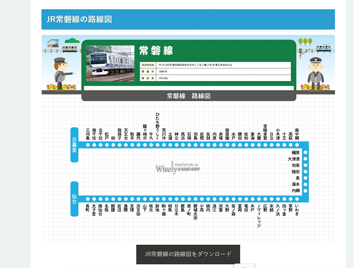The height and width of the screenshot is (268, 356).
Task: Click the 勿来 station label
Action: (296, 165)
